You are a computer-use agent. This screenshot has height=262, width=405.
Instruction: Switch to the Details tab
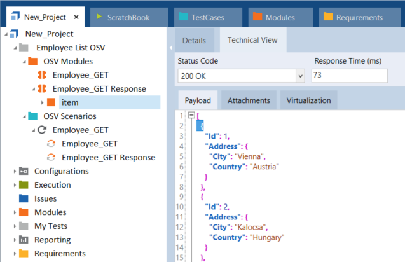pyautogui.click(x=194, y=40)
